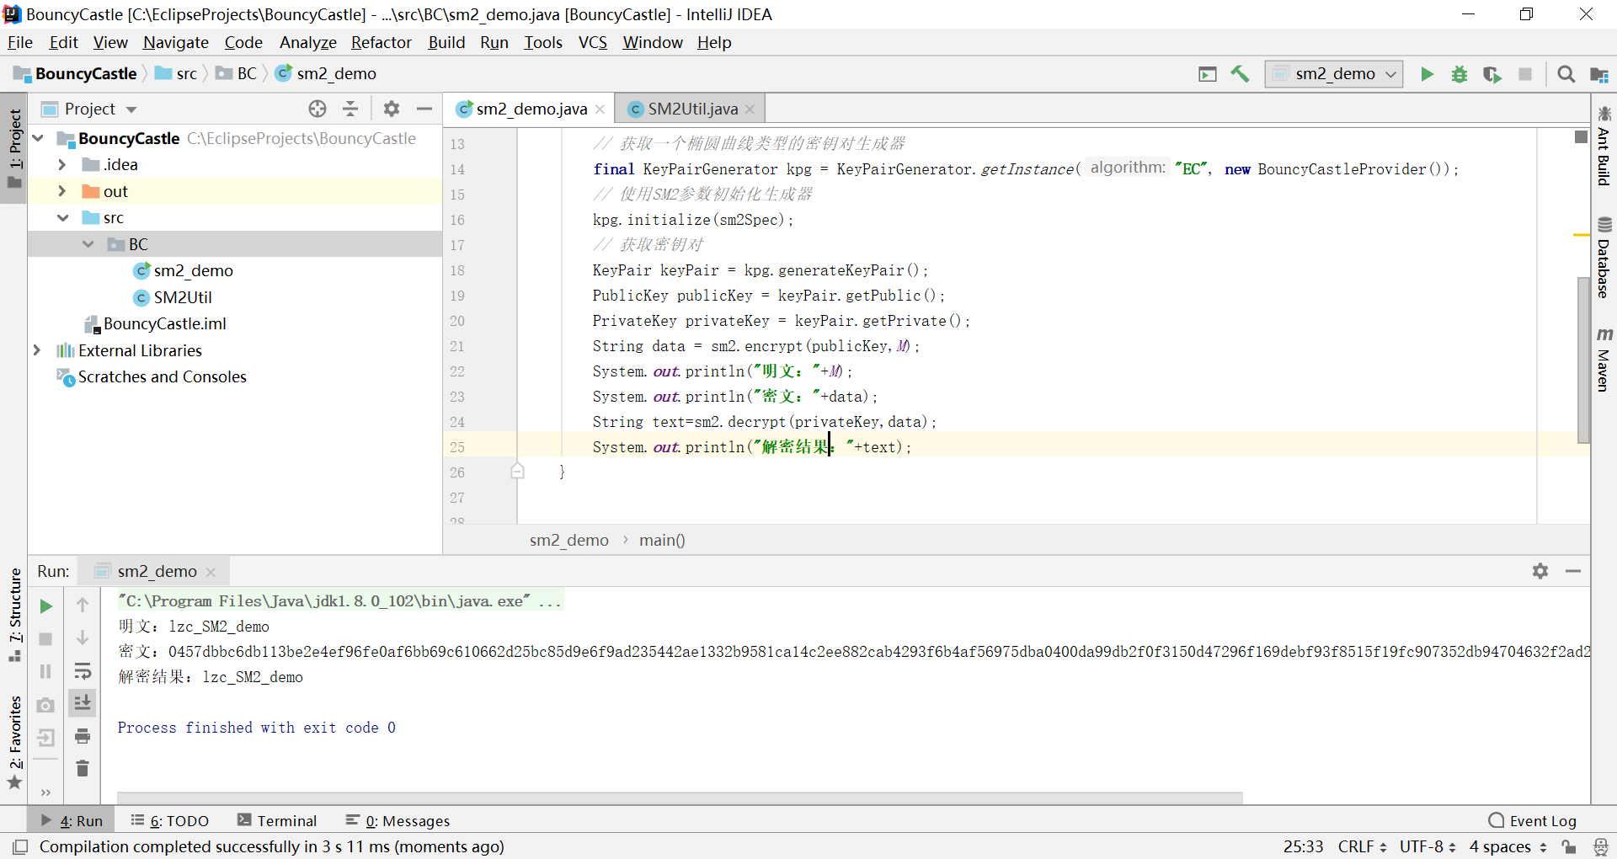
Task: Go up the stack trace arrow
Action: click(83, 605)
